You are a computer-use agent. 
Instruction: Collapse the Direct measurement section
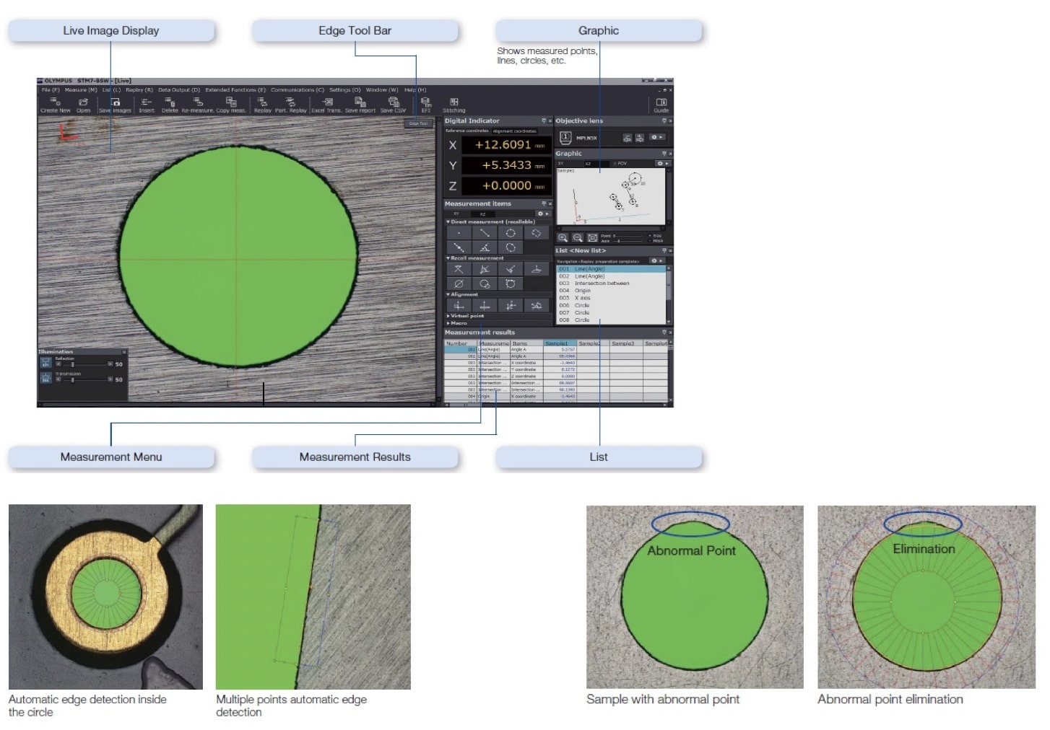click(448, 222)
